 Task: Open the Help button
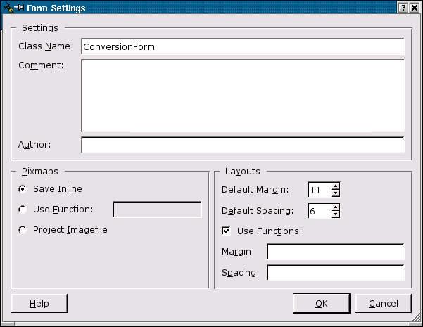39,303
